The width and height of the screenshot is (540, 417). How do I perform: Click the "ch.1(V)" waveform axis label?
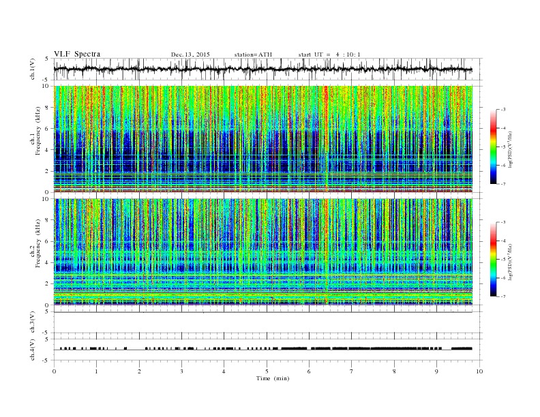(x=33, y=69)
